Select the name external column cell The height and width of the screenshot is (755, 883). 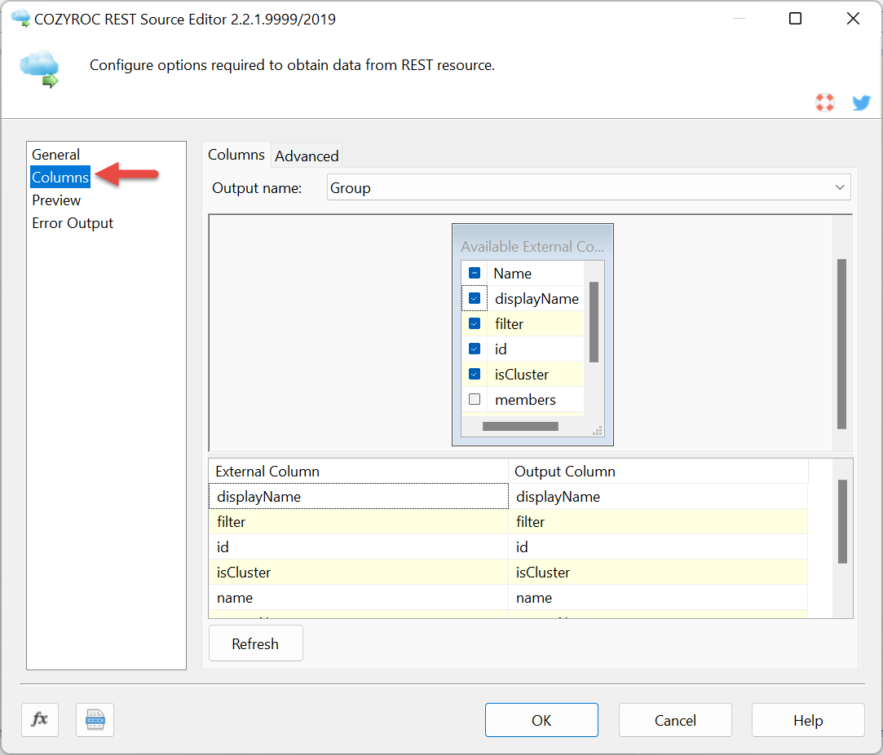click(359, 598)
